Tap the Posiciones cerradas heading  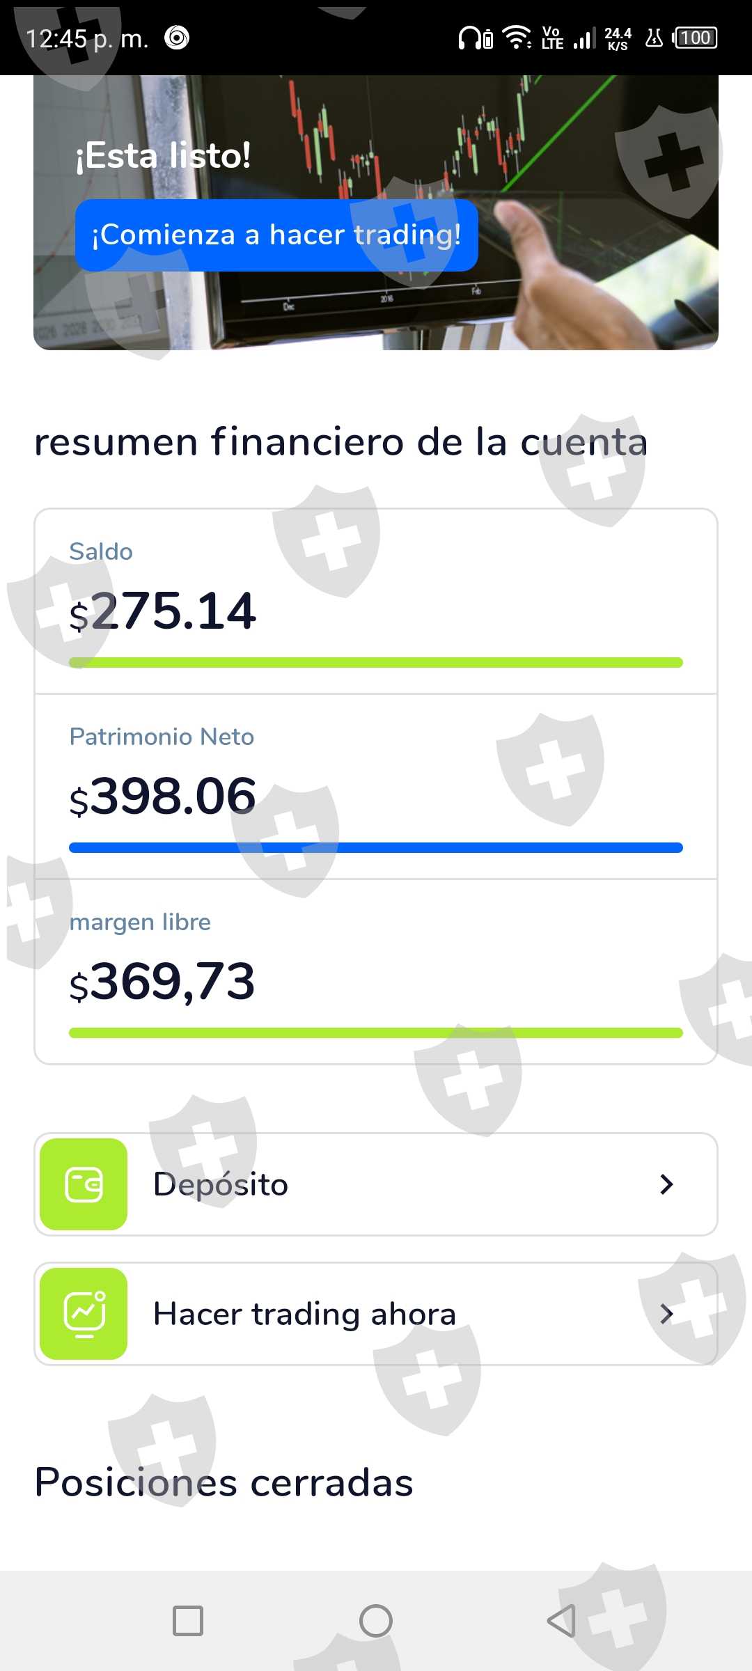point(224,1482)
